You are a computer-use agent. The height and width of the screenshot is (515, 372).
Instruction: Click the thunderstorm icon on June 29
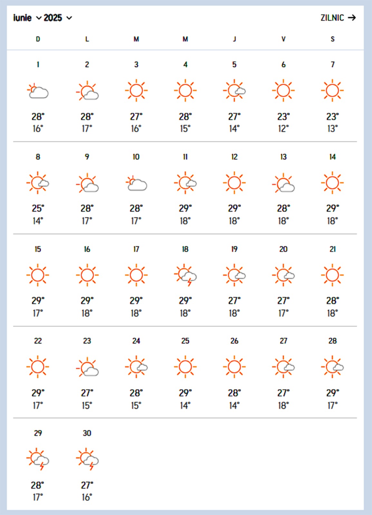coord(38,459)
